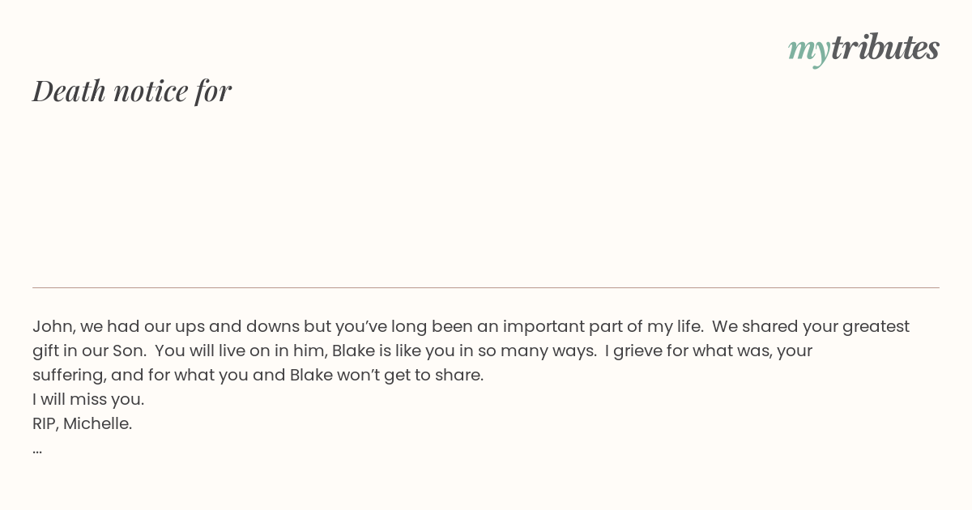Select the "Death notice for" heading
Image resolution: width=972 pixels, height=510 pixels.
pyautogui.click(x=132, y=91)
